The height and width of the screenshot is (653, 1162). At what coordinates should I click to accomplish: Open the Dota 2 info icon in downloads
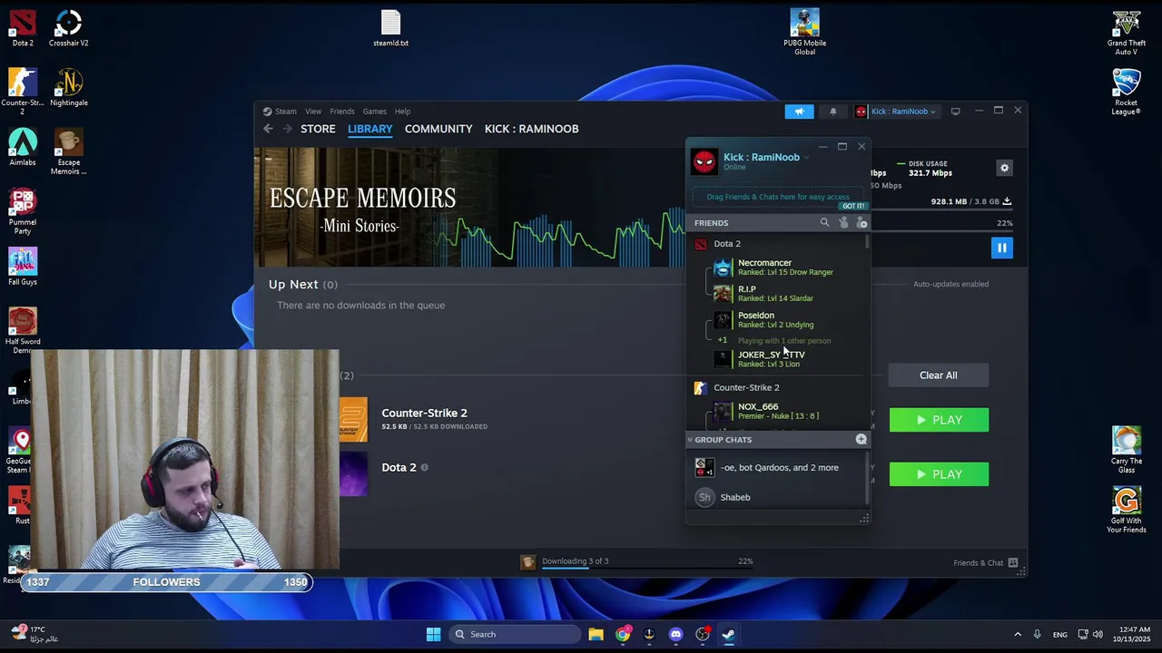424,468
